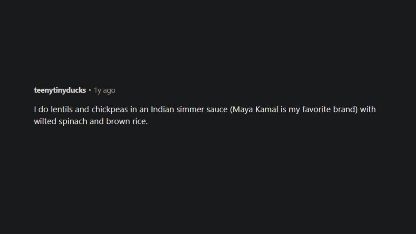This screenshot has width=416, height=234.
Task: Open the teenytinyducks user profile
Action: (60, 90)
